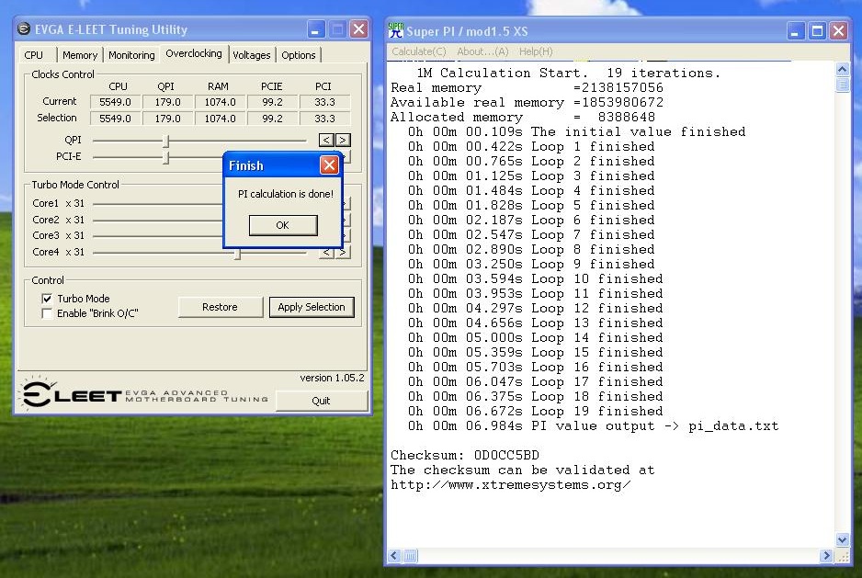Increase Core4 multiplier with right arrow
Viewport: 862px width, 578px height.
[x=343, y=253]
